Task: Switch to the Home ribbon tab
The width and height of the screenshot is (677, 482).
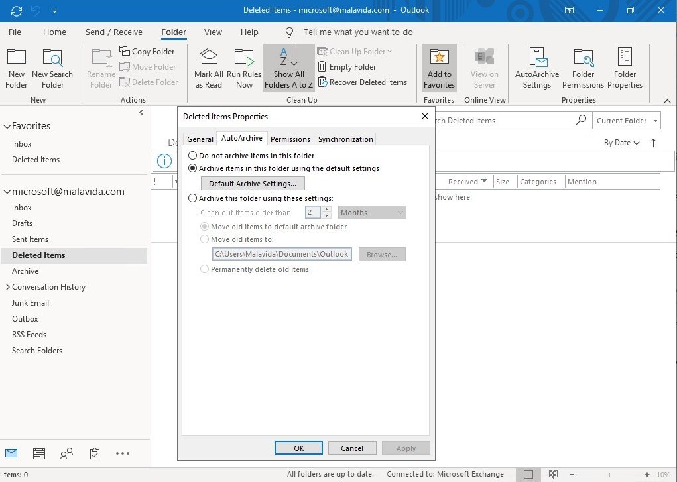Action: 54,32
